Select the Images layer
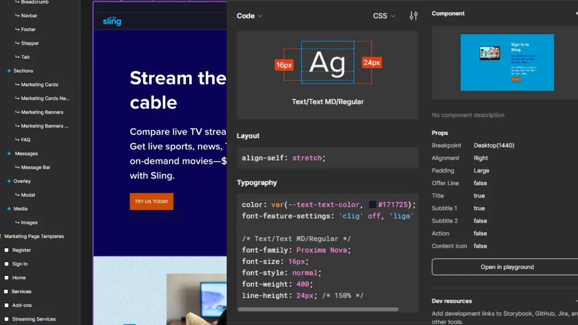Viewport: 578px width, 325px height. 29,223
